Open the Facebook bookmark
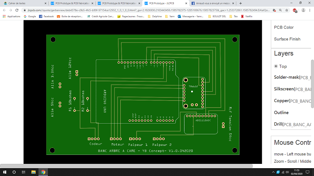Image resolution: width=314 pixels, height=176 pixels. pos(46,16)
